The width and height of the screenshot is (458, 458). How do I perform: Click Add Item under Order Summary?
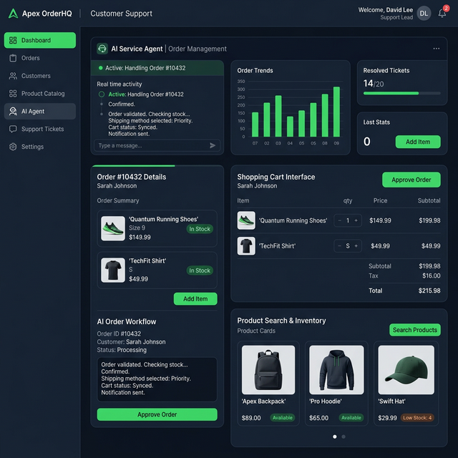coord(195,299)
